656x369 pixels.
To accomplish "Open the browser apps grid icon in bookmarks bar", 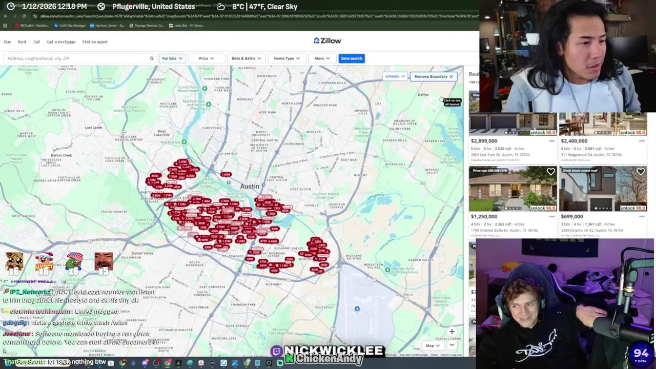I will [5, 25].
